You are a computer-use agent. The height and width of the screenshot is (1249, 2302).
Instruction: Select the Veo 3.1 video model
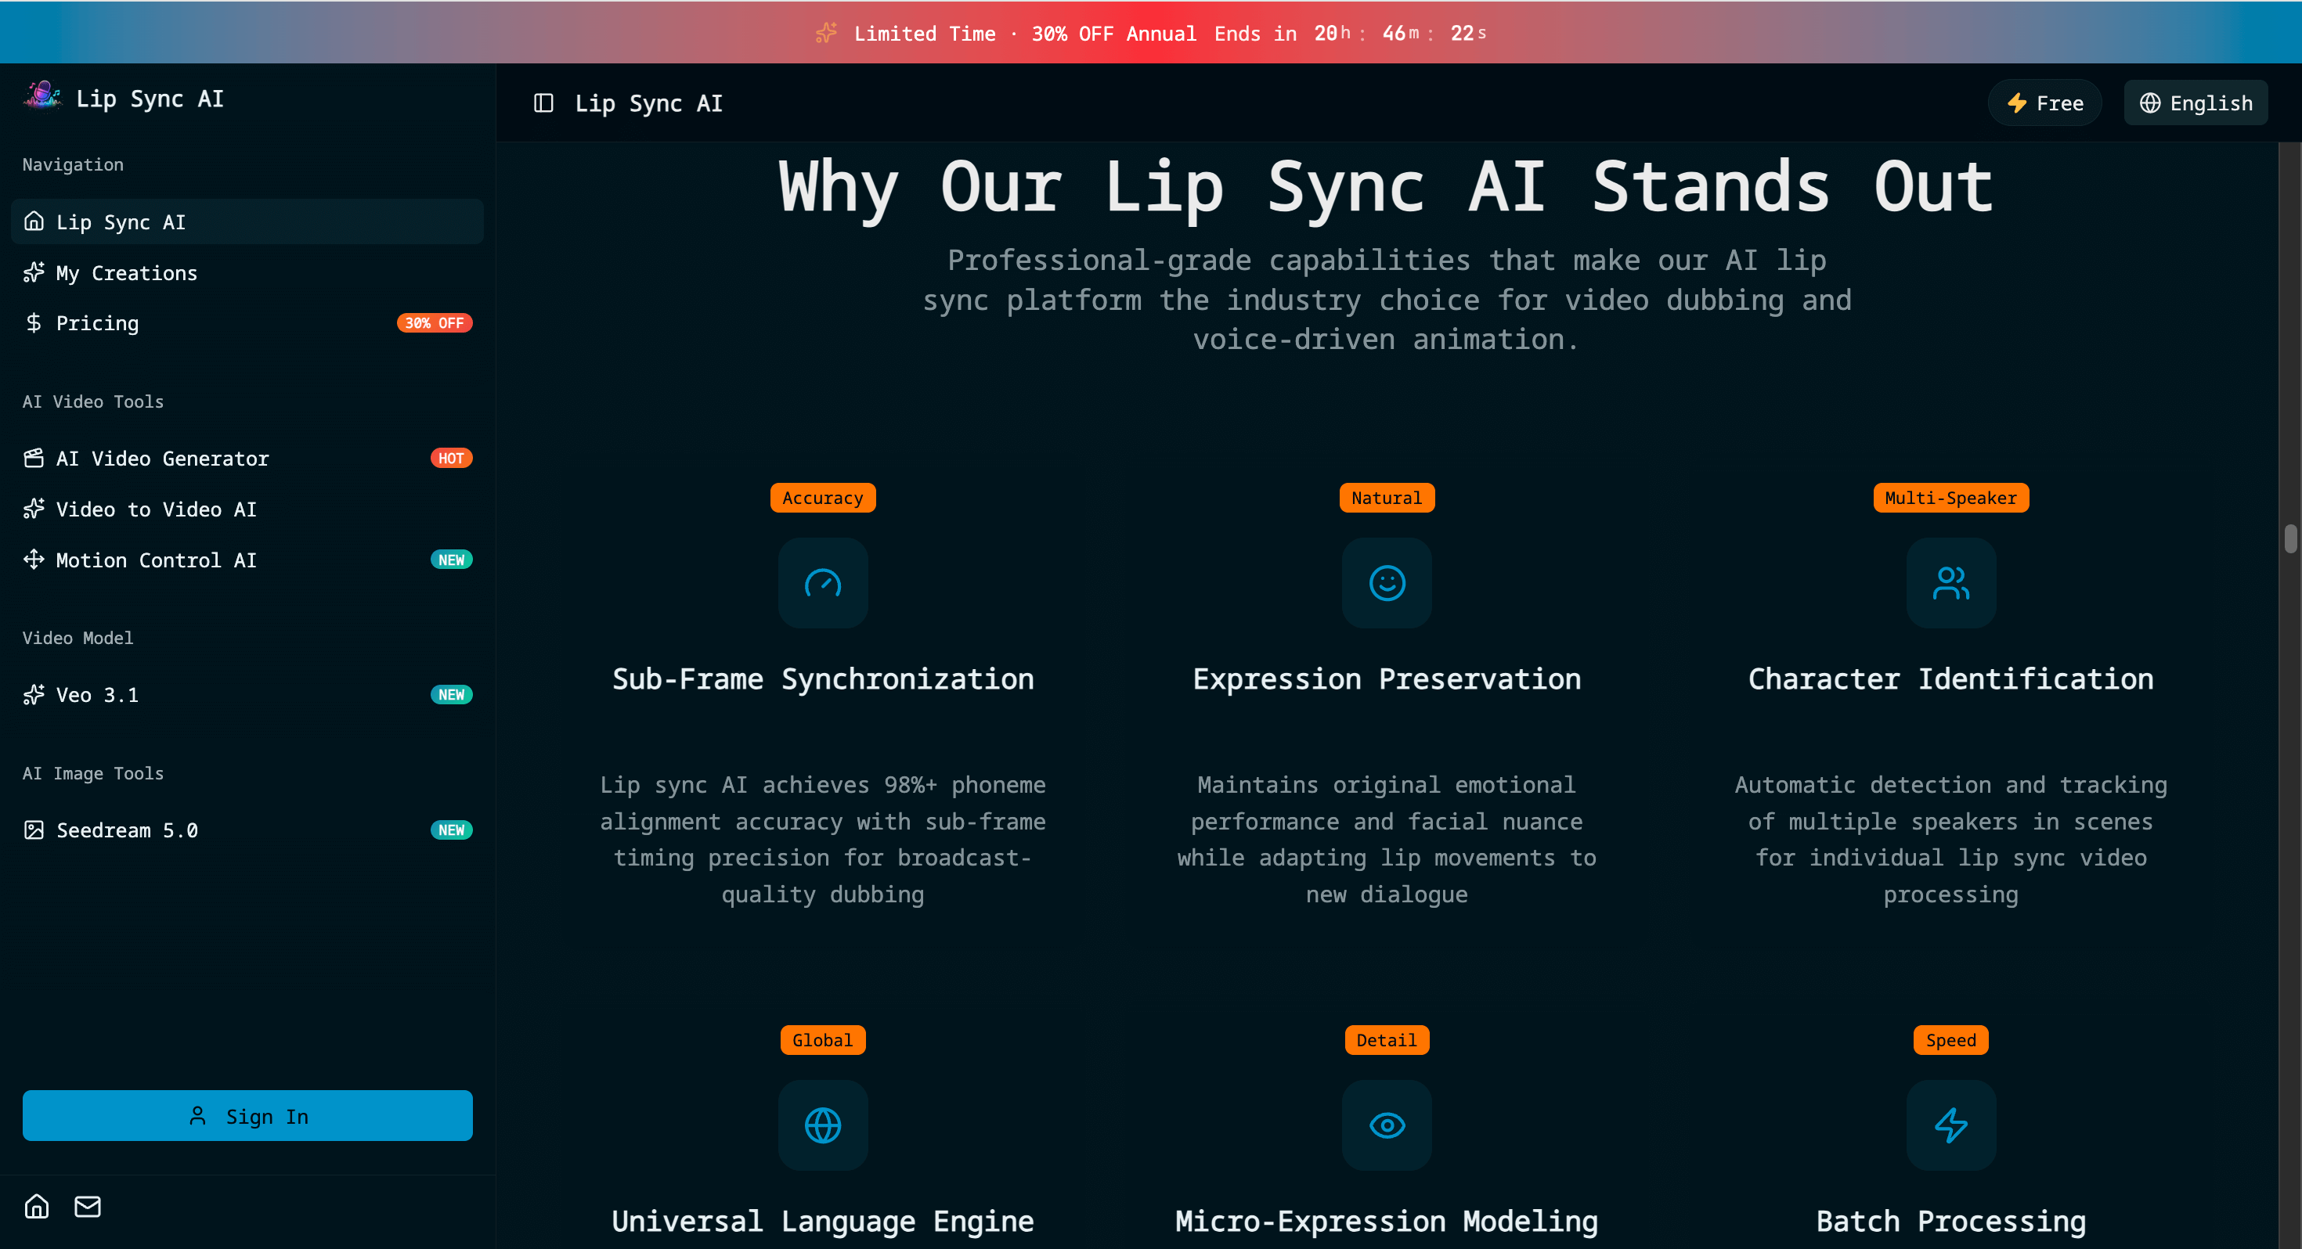point(96,695)
